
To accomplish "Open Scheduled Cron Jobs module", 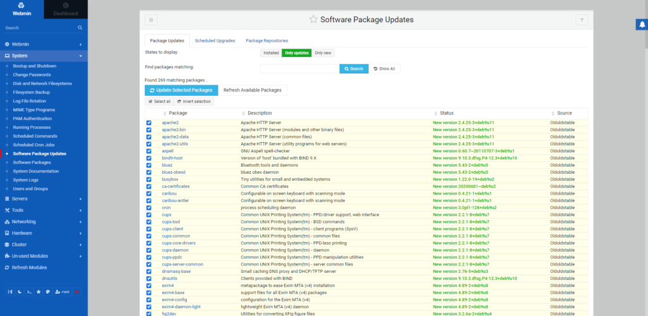I will [x=34, y=145].
